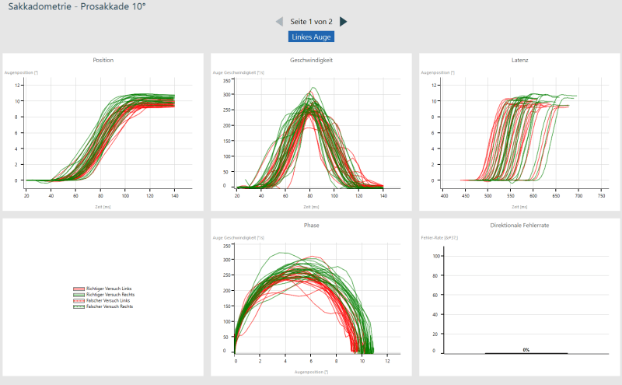Click the Falscher Versuch Links legend swatch
622x385 pixels.
click(x=79, y=301)
